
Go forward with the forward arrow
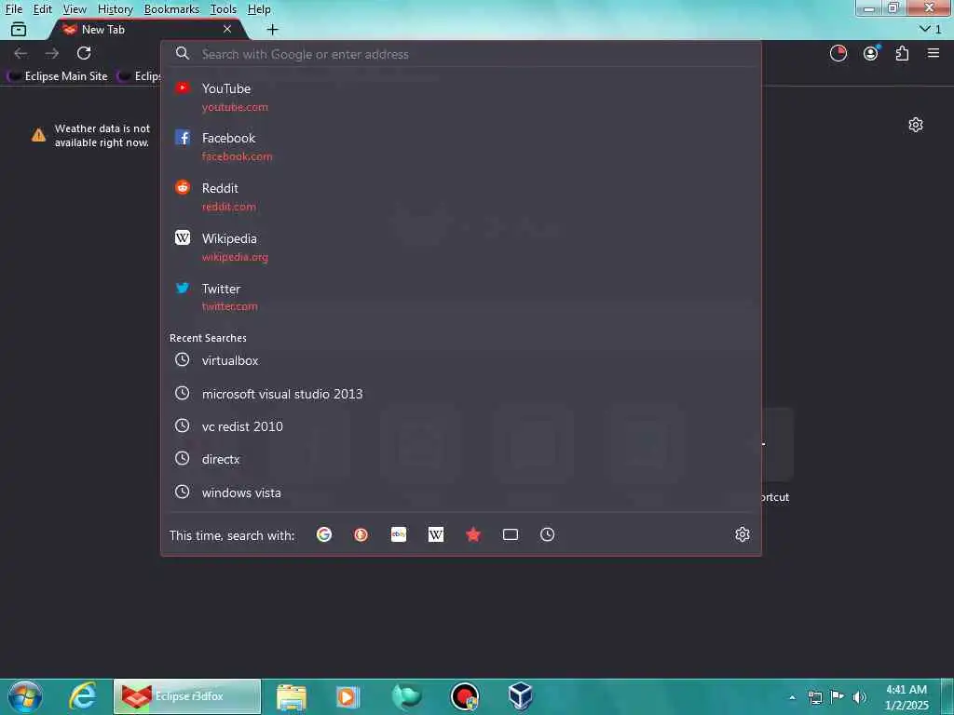52,53
